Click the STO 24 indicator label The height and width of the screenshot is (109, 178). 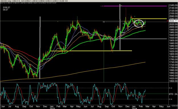tap(173, 94)
